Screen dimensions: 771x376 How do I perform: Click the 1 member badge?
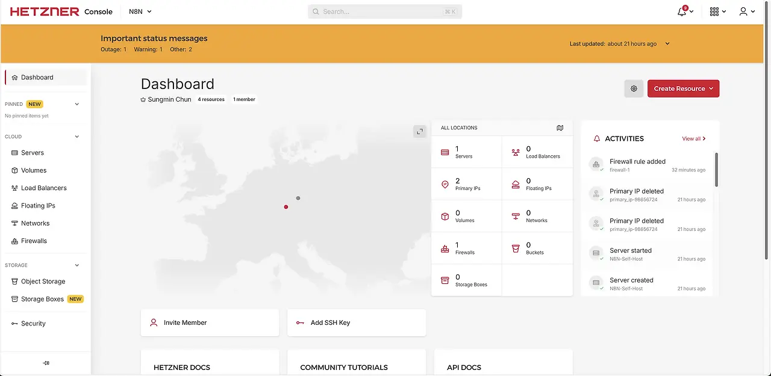point(245,99)
